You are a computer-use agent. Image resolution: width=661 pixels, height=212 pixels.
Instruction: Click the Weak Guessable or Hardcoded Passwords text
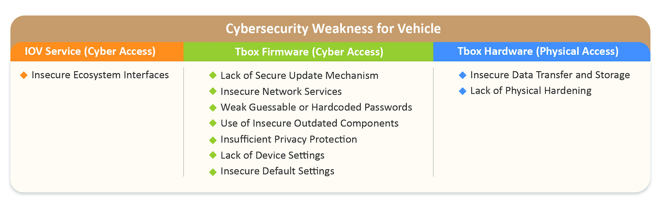click(x=316, y=107)
